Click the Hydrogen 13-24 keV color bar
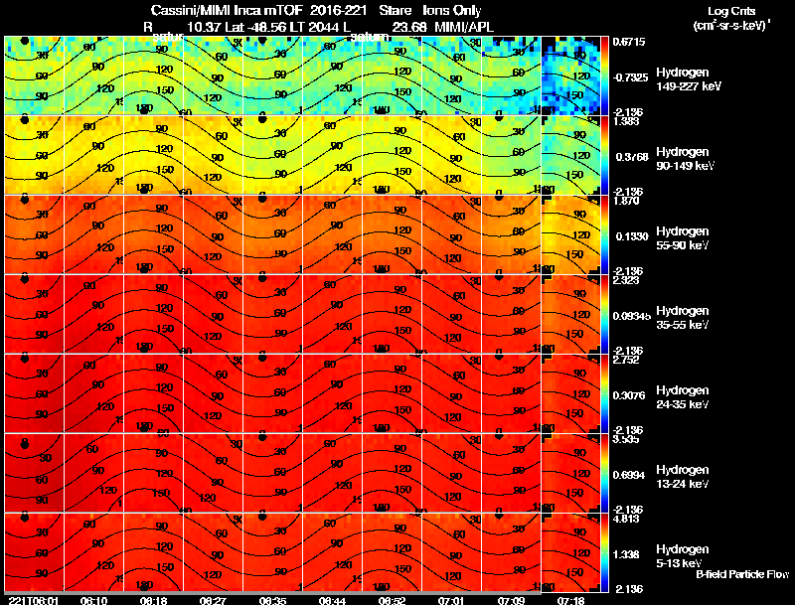 click(x=604, y=474)
